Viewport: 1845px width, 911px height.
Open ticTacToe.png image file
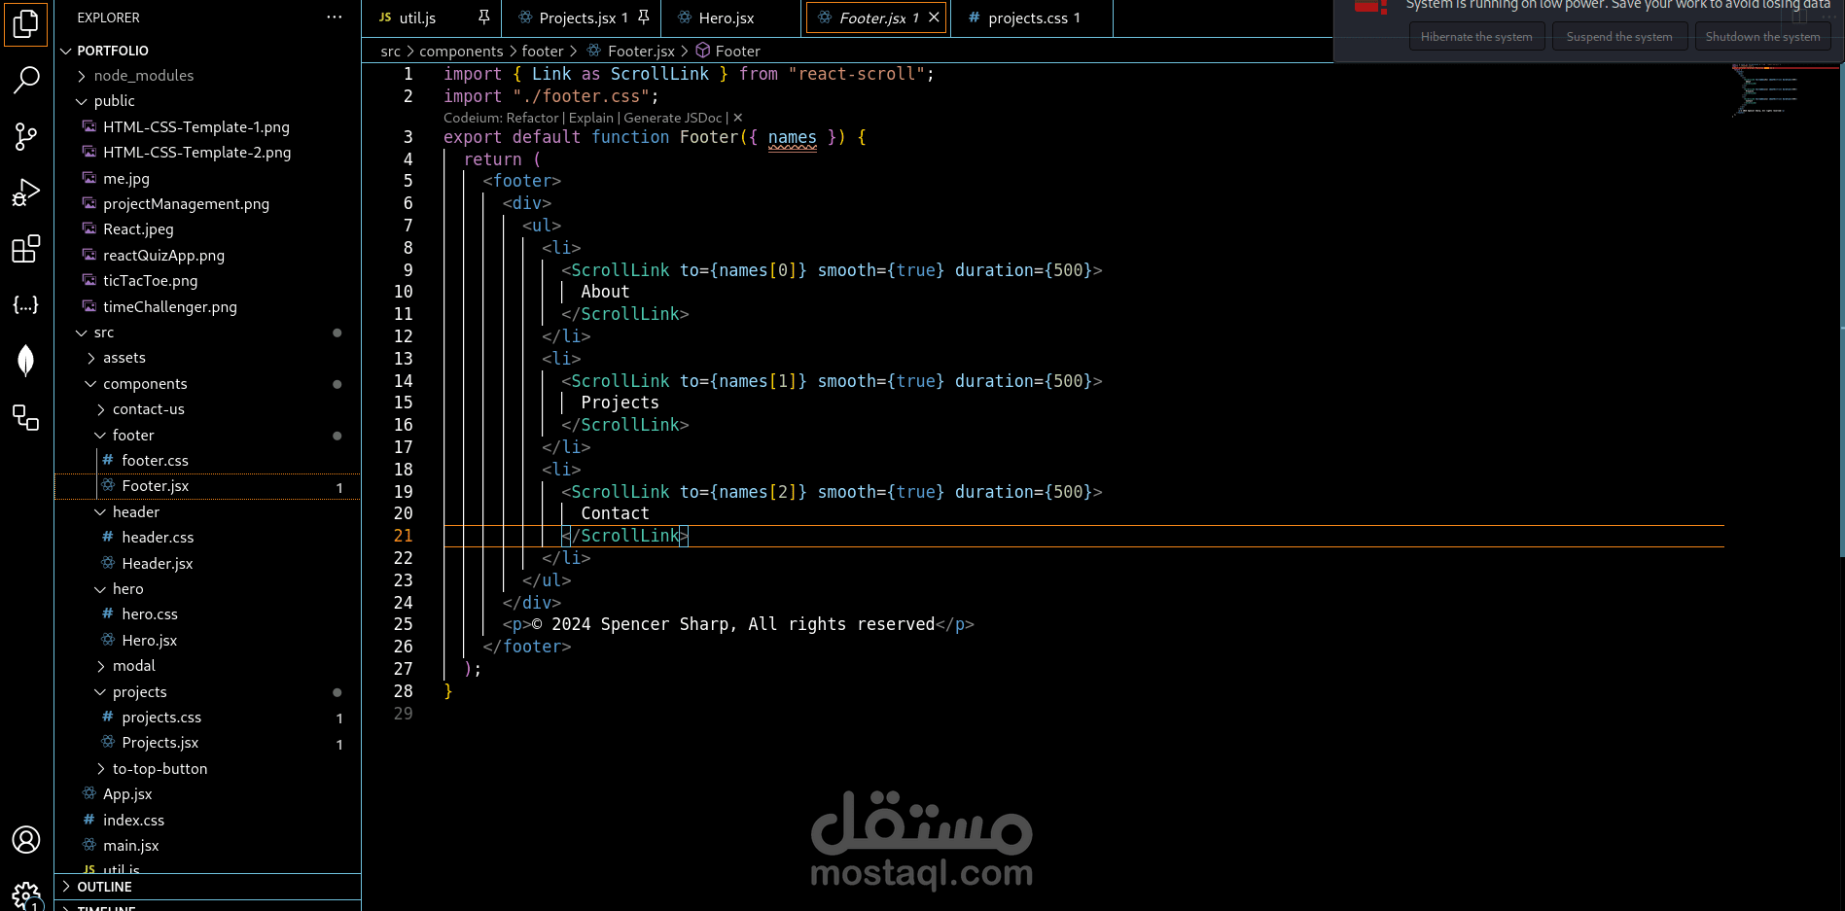(x=207, y=281)
